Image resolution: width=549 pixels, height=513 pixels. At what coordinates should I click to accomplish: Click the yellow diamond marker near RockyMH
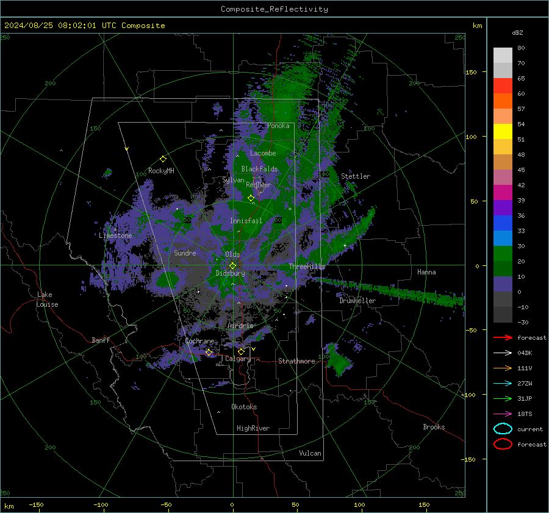[x=163, y=159]
